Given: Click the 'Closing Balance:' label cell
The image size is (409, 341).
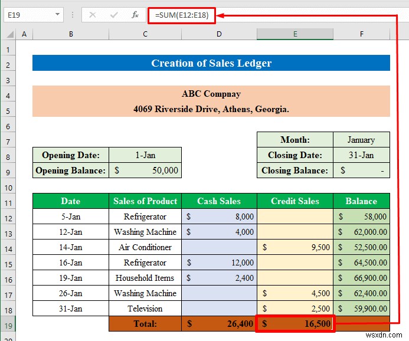Looking at the screenshot, I should click(x=295, y=170).
